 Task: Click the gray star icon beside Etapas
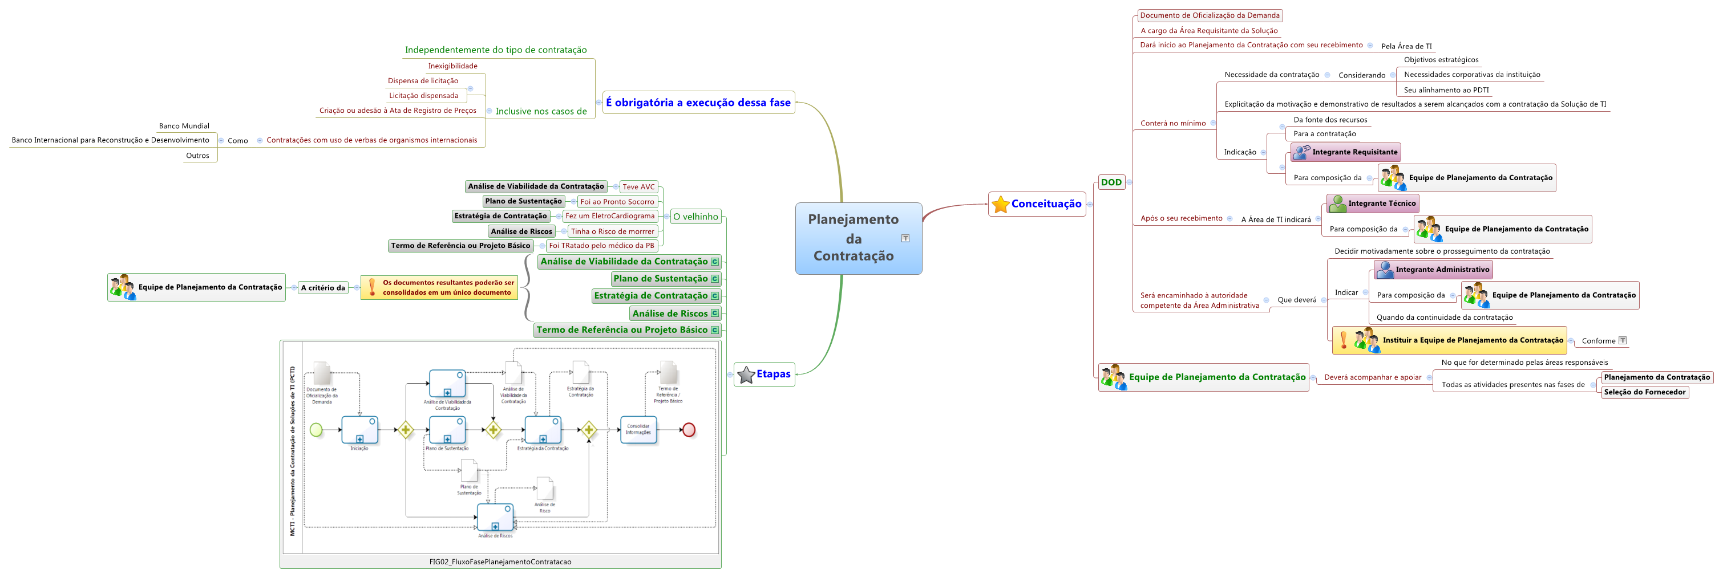745,375
